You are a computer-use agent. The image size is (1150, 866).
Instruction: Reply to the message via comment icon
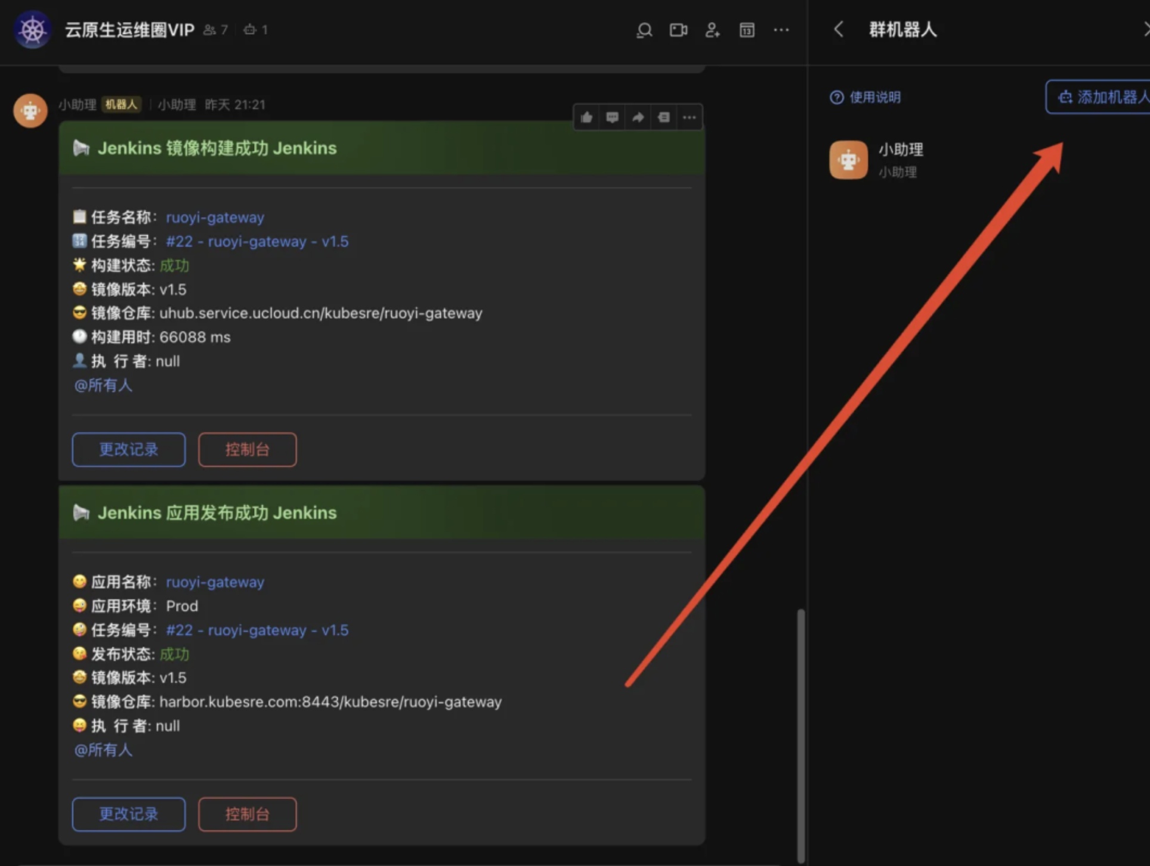coord(612,117)
